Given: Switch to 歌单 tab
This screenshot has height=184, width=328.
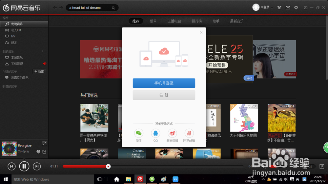Looking at the screenshot, I should [x=153, y=21].
